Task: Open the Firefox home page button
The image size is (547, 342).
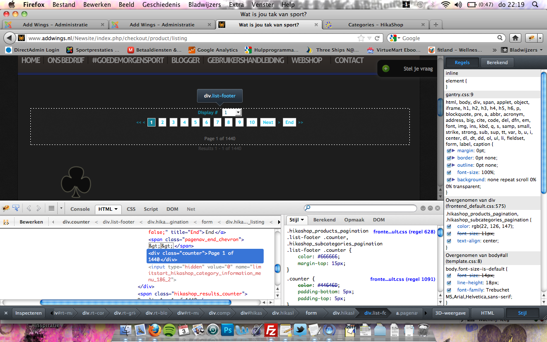Action: pos(515,38)
